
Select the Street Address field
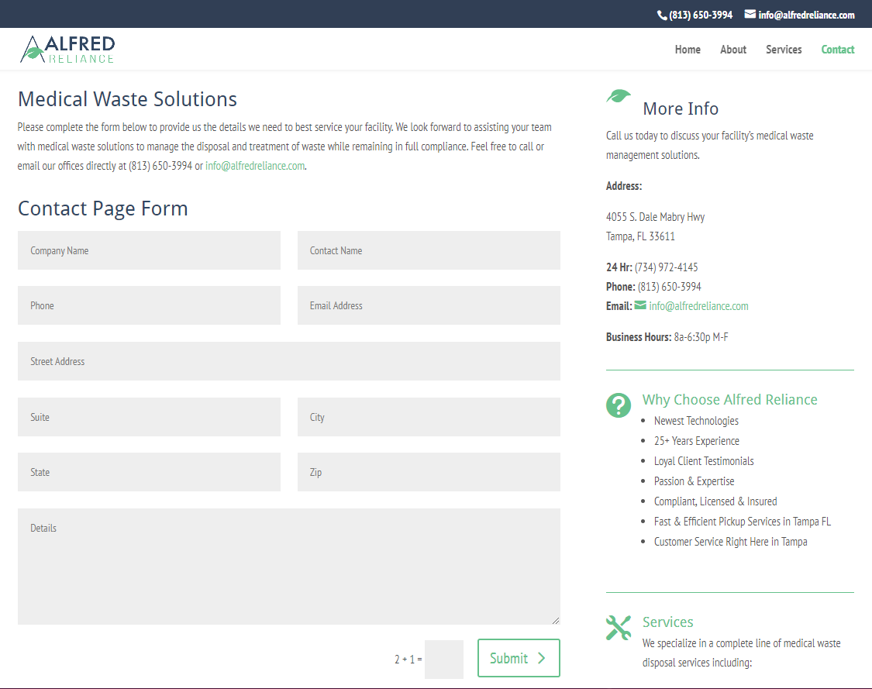[289, 361]
